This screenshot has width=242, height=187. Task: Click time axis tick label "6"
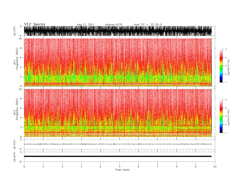138,167
